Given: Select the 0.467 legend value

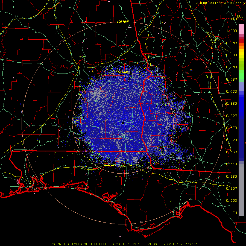Looking at the screenshot, I should (232, 152).
